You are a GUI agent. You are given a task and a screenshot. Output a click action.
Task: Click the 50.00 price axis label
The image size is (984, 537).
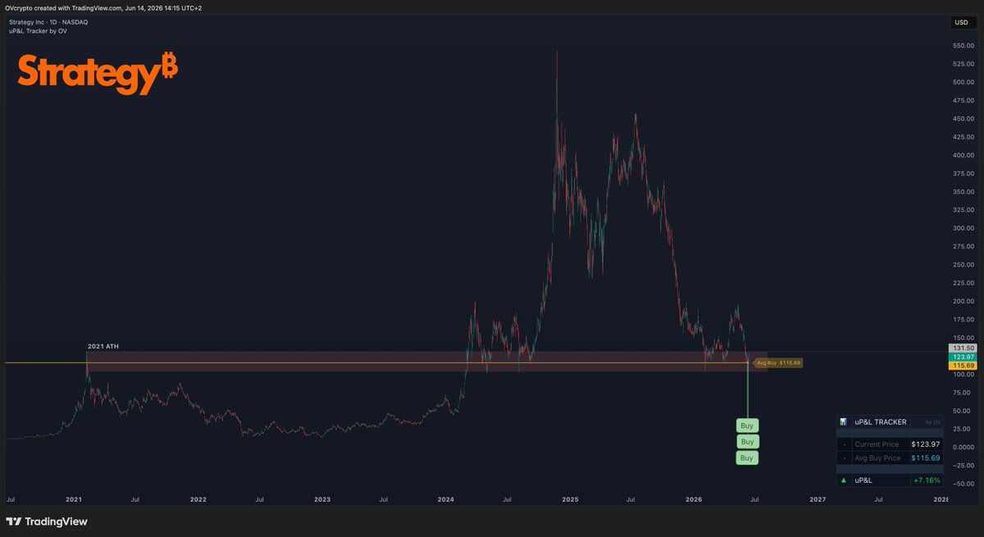tap(963, 410)
